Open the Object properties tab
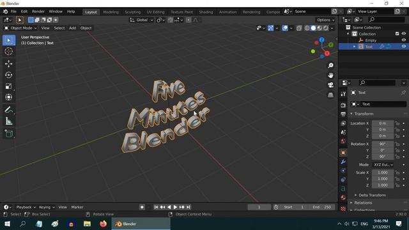 [x=343, y=153]
